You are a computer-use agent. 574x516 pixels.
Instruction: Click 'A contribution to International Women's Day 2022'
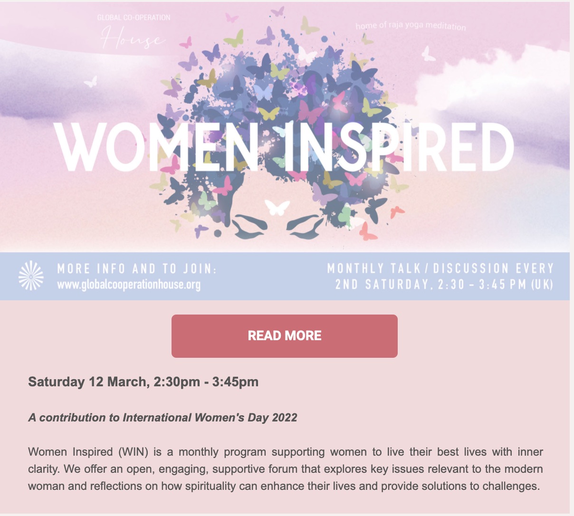tap(163, 418)
